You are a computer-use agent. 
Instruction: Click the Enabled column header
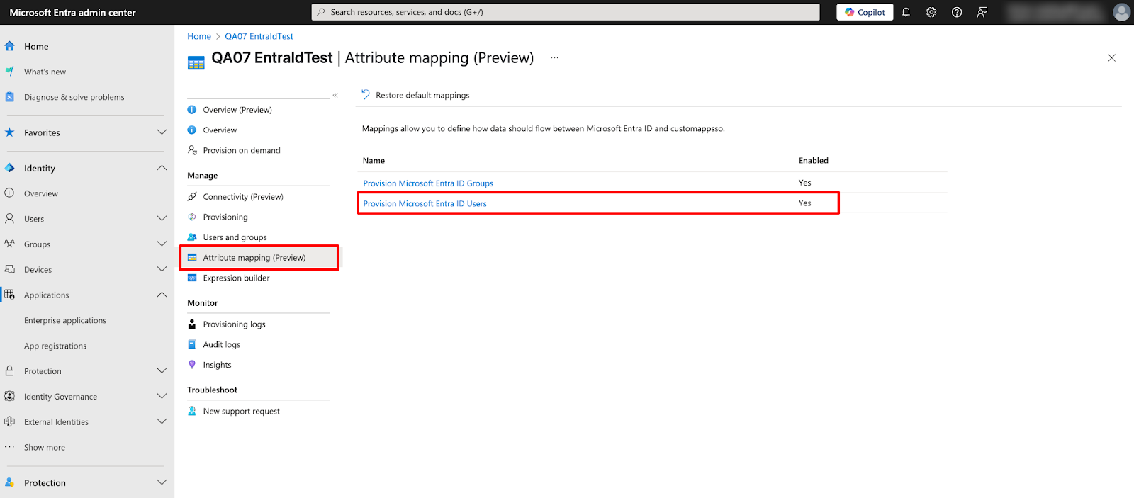pos(814,161)
